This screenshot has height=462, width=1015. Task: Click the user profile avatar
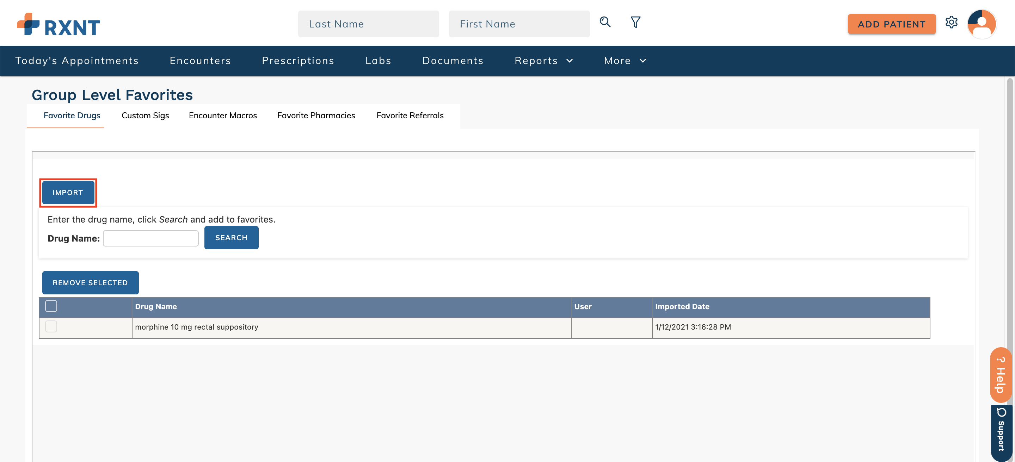[x=982, y=24]
